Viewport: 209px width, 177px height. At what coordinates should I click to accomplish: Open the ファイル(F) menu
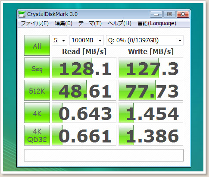[35, 23]
